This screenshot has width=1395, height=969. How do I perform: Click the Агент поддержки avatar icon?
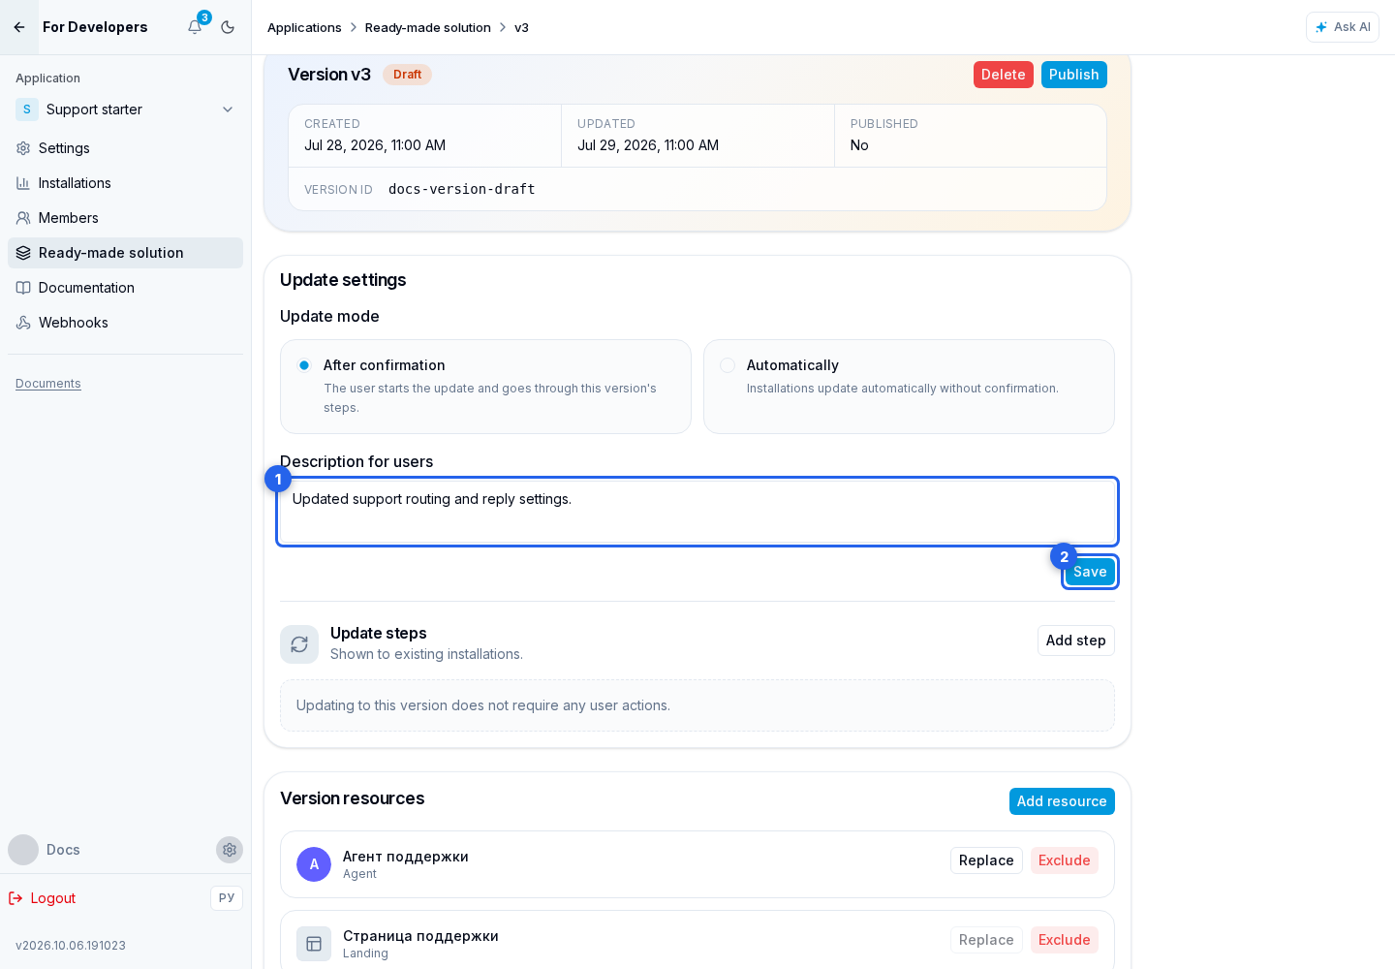pos(314,864)
